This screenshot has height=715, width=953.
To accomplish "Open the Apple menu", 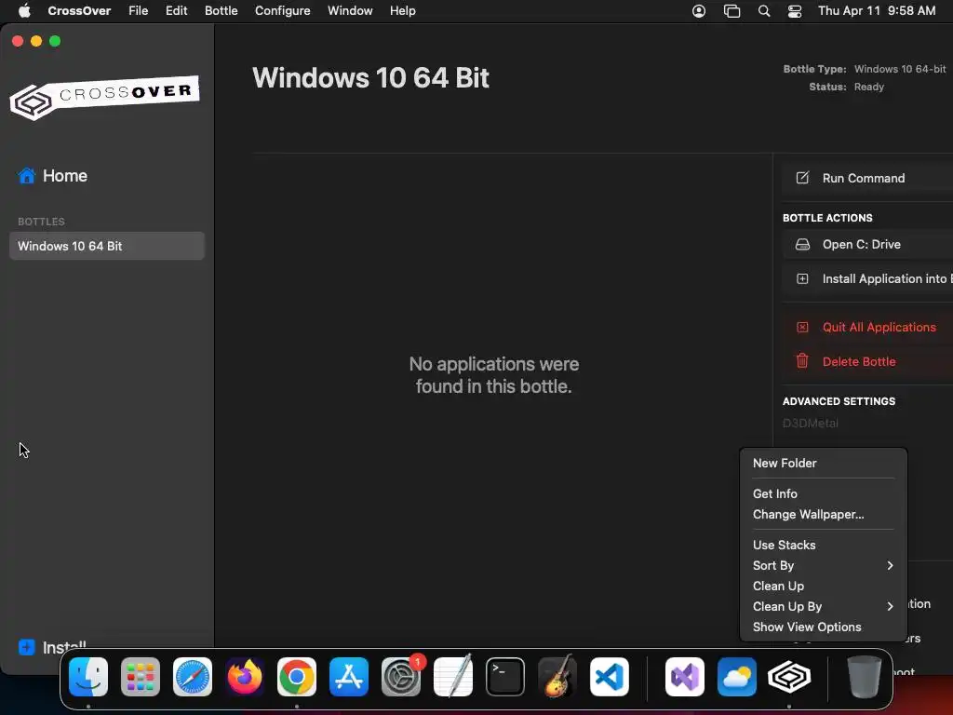I will click(24, 11).
